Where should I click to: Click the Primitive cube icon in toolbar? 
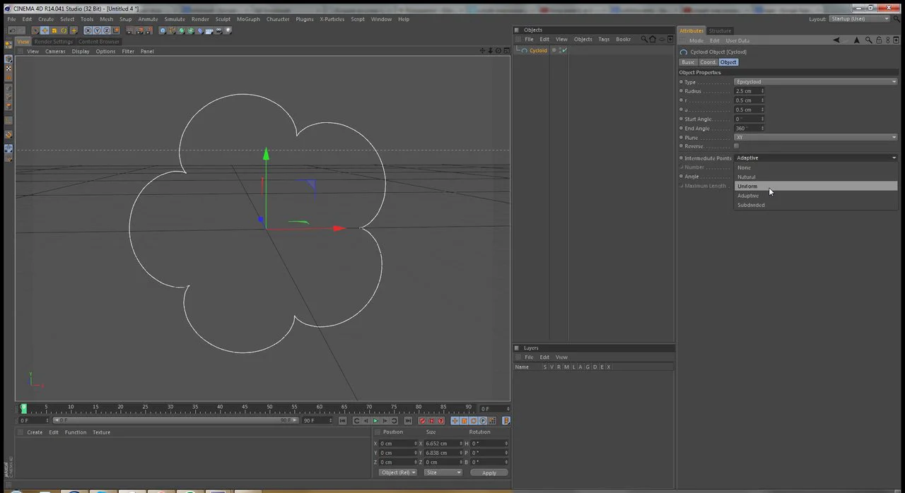(163, 30)
